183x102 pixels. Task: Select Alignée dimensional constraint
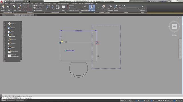click(x=53, y=7)
